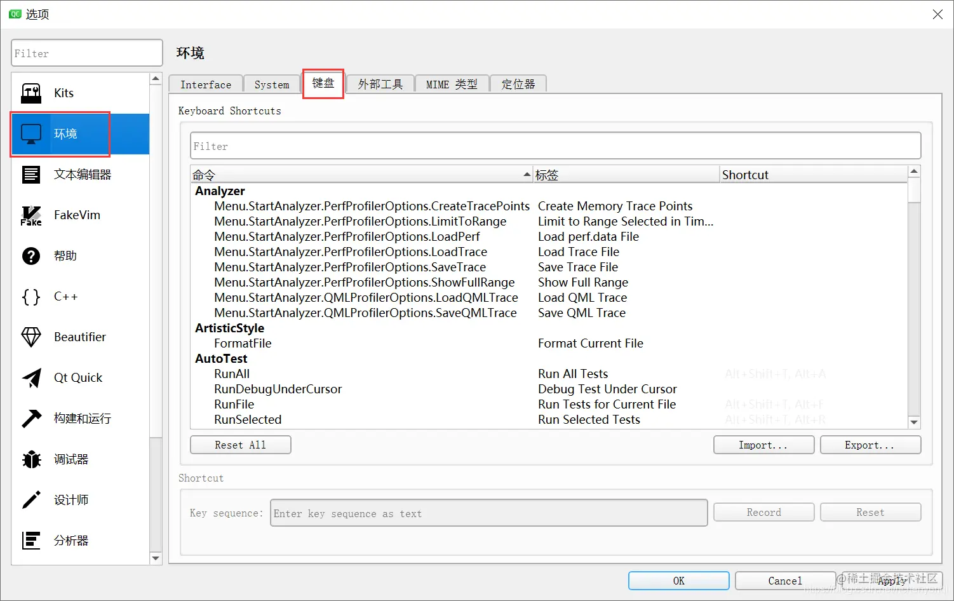Select the LoadPerf command row
The height and width of the screenshot is (601, 954).
pyautogui.click(x=549, y=237)
